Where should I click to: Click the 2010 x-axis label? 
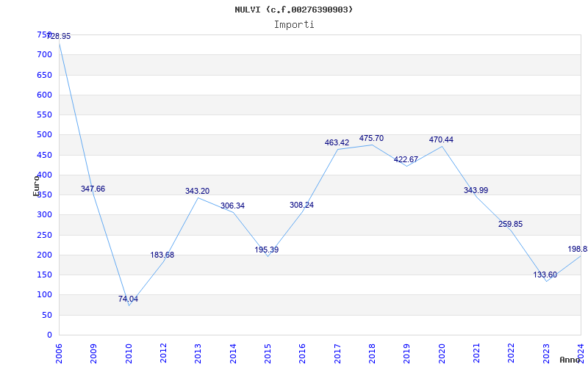[x=129, y=353]
